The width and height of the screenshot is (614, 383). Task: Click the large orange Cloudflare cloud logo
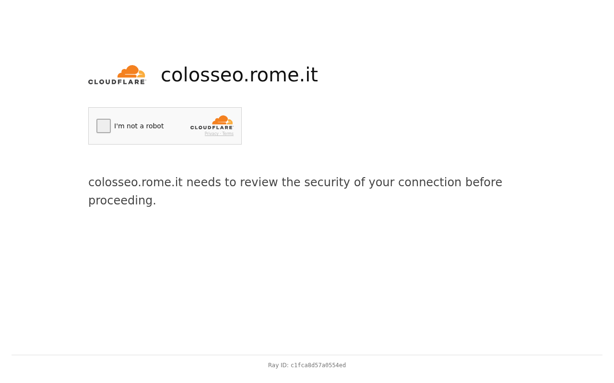pos(131,71)
